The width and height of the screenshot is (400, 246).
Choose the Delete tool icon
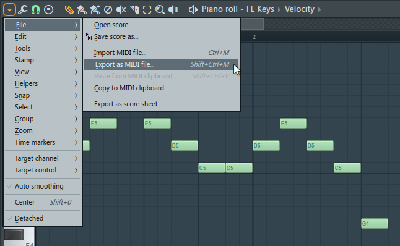point(108,10)
